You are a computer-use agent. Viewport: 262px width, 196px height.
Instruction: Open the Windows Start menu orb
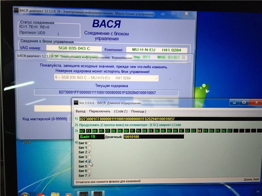click(x=26, y=194)
